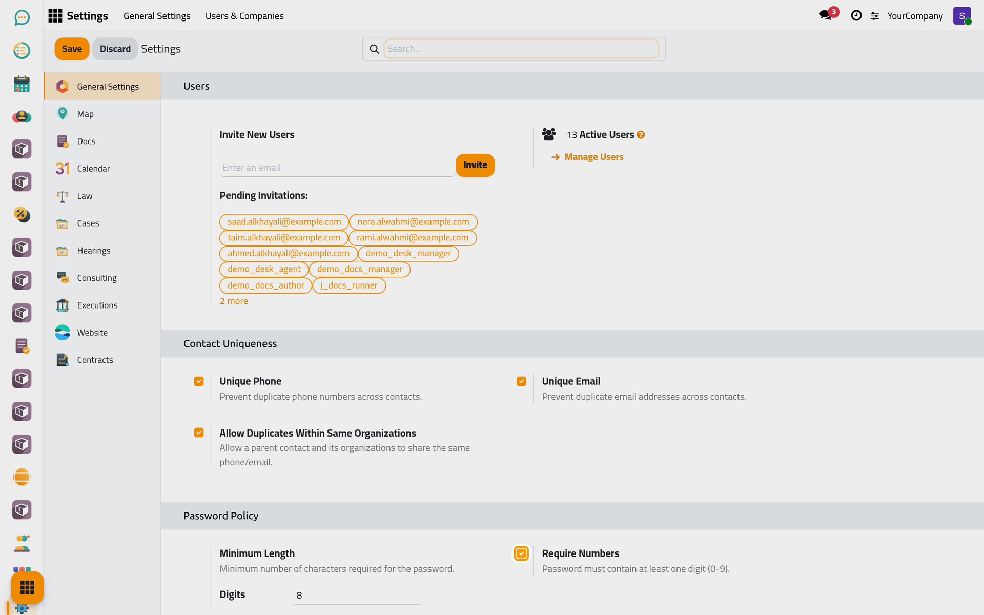Open the messages icon with 3 badge
984x615 pixels.
tap(826, 15)
